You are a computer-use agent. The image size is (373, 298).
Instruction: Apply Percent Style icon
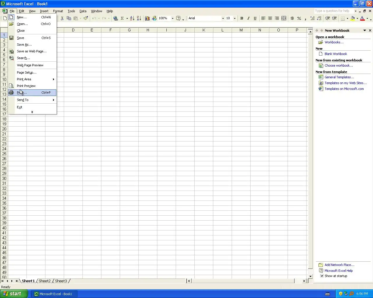click(x=299, y=18)
